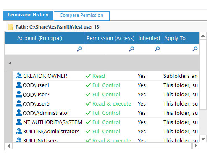Collapse the grouped rows using the triangle

pyautogui.click(x=10, y=63)
